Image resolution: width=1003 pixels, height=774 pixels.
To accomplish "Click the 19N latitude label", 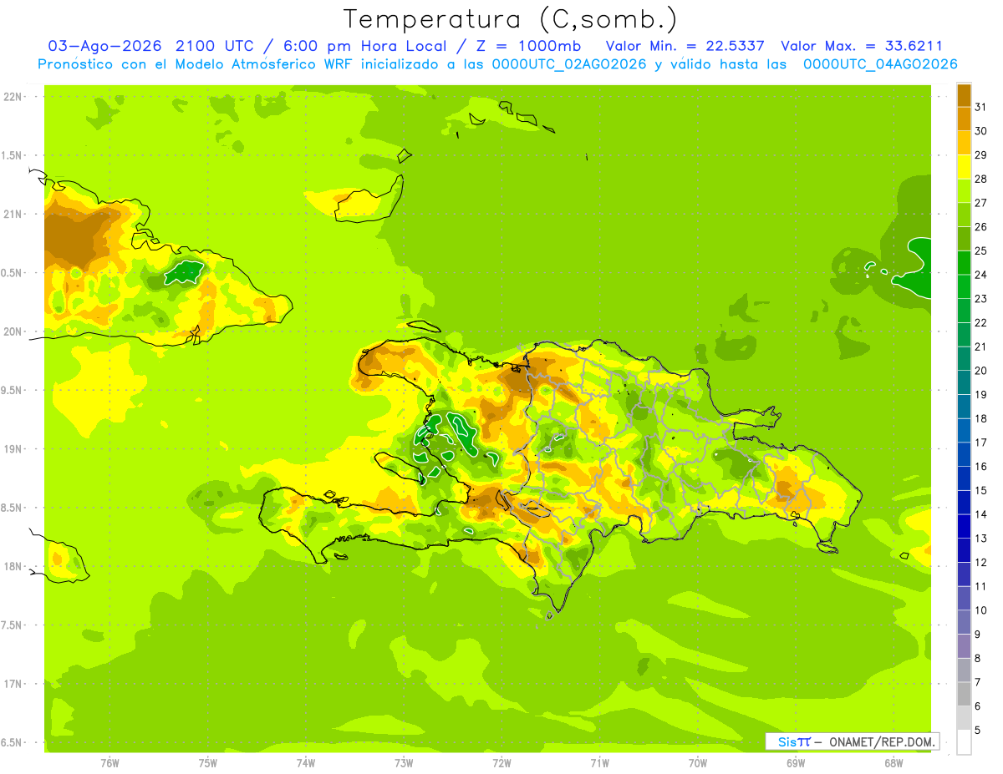I will (13, 449).
